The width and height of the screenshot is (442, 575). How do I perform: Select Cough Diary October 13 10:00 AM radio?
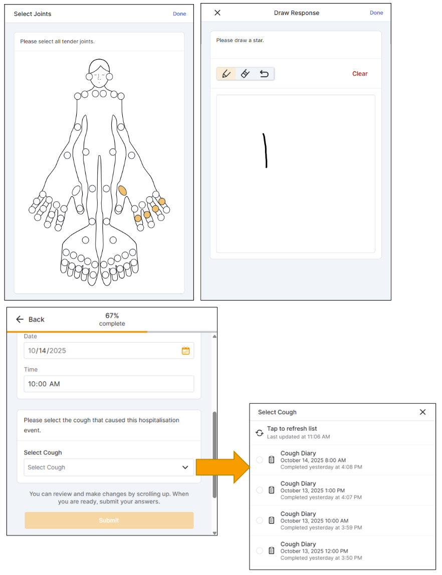(260, 520)
